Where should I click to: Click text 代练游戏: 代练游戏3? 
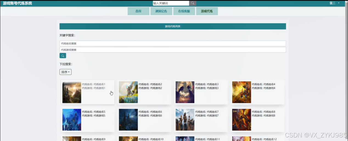207,88
